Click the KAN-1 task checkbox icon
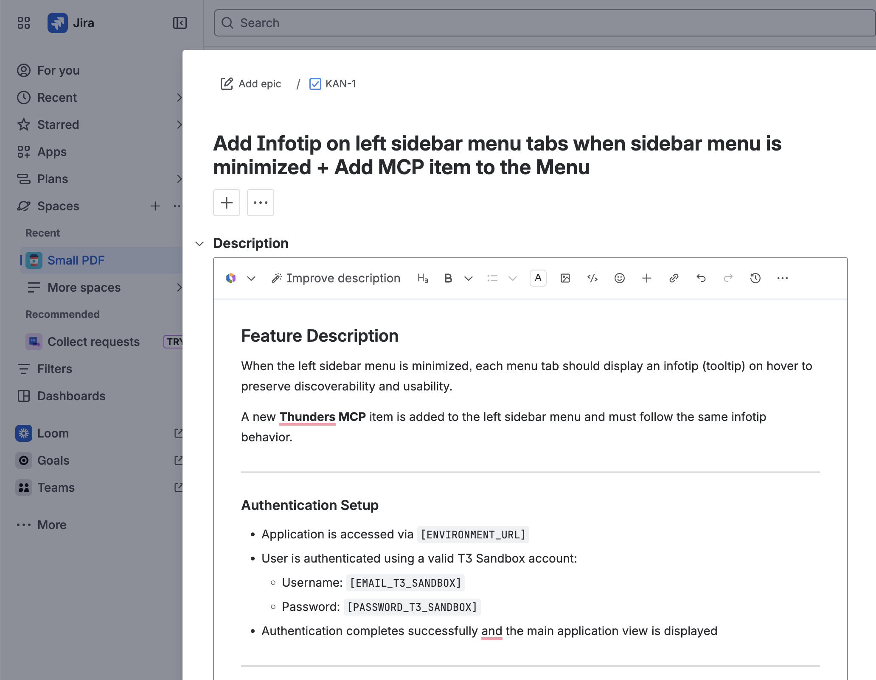Image resolution: width=876 pixels, height=680 pixels. click(315, 84)
